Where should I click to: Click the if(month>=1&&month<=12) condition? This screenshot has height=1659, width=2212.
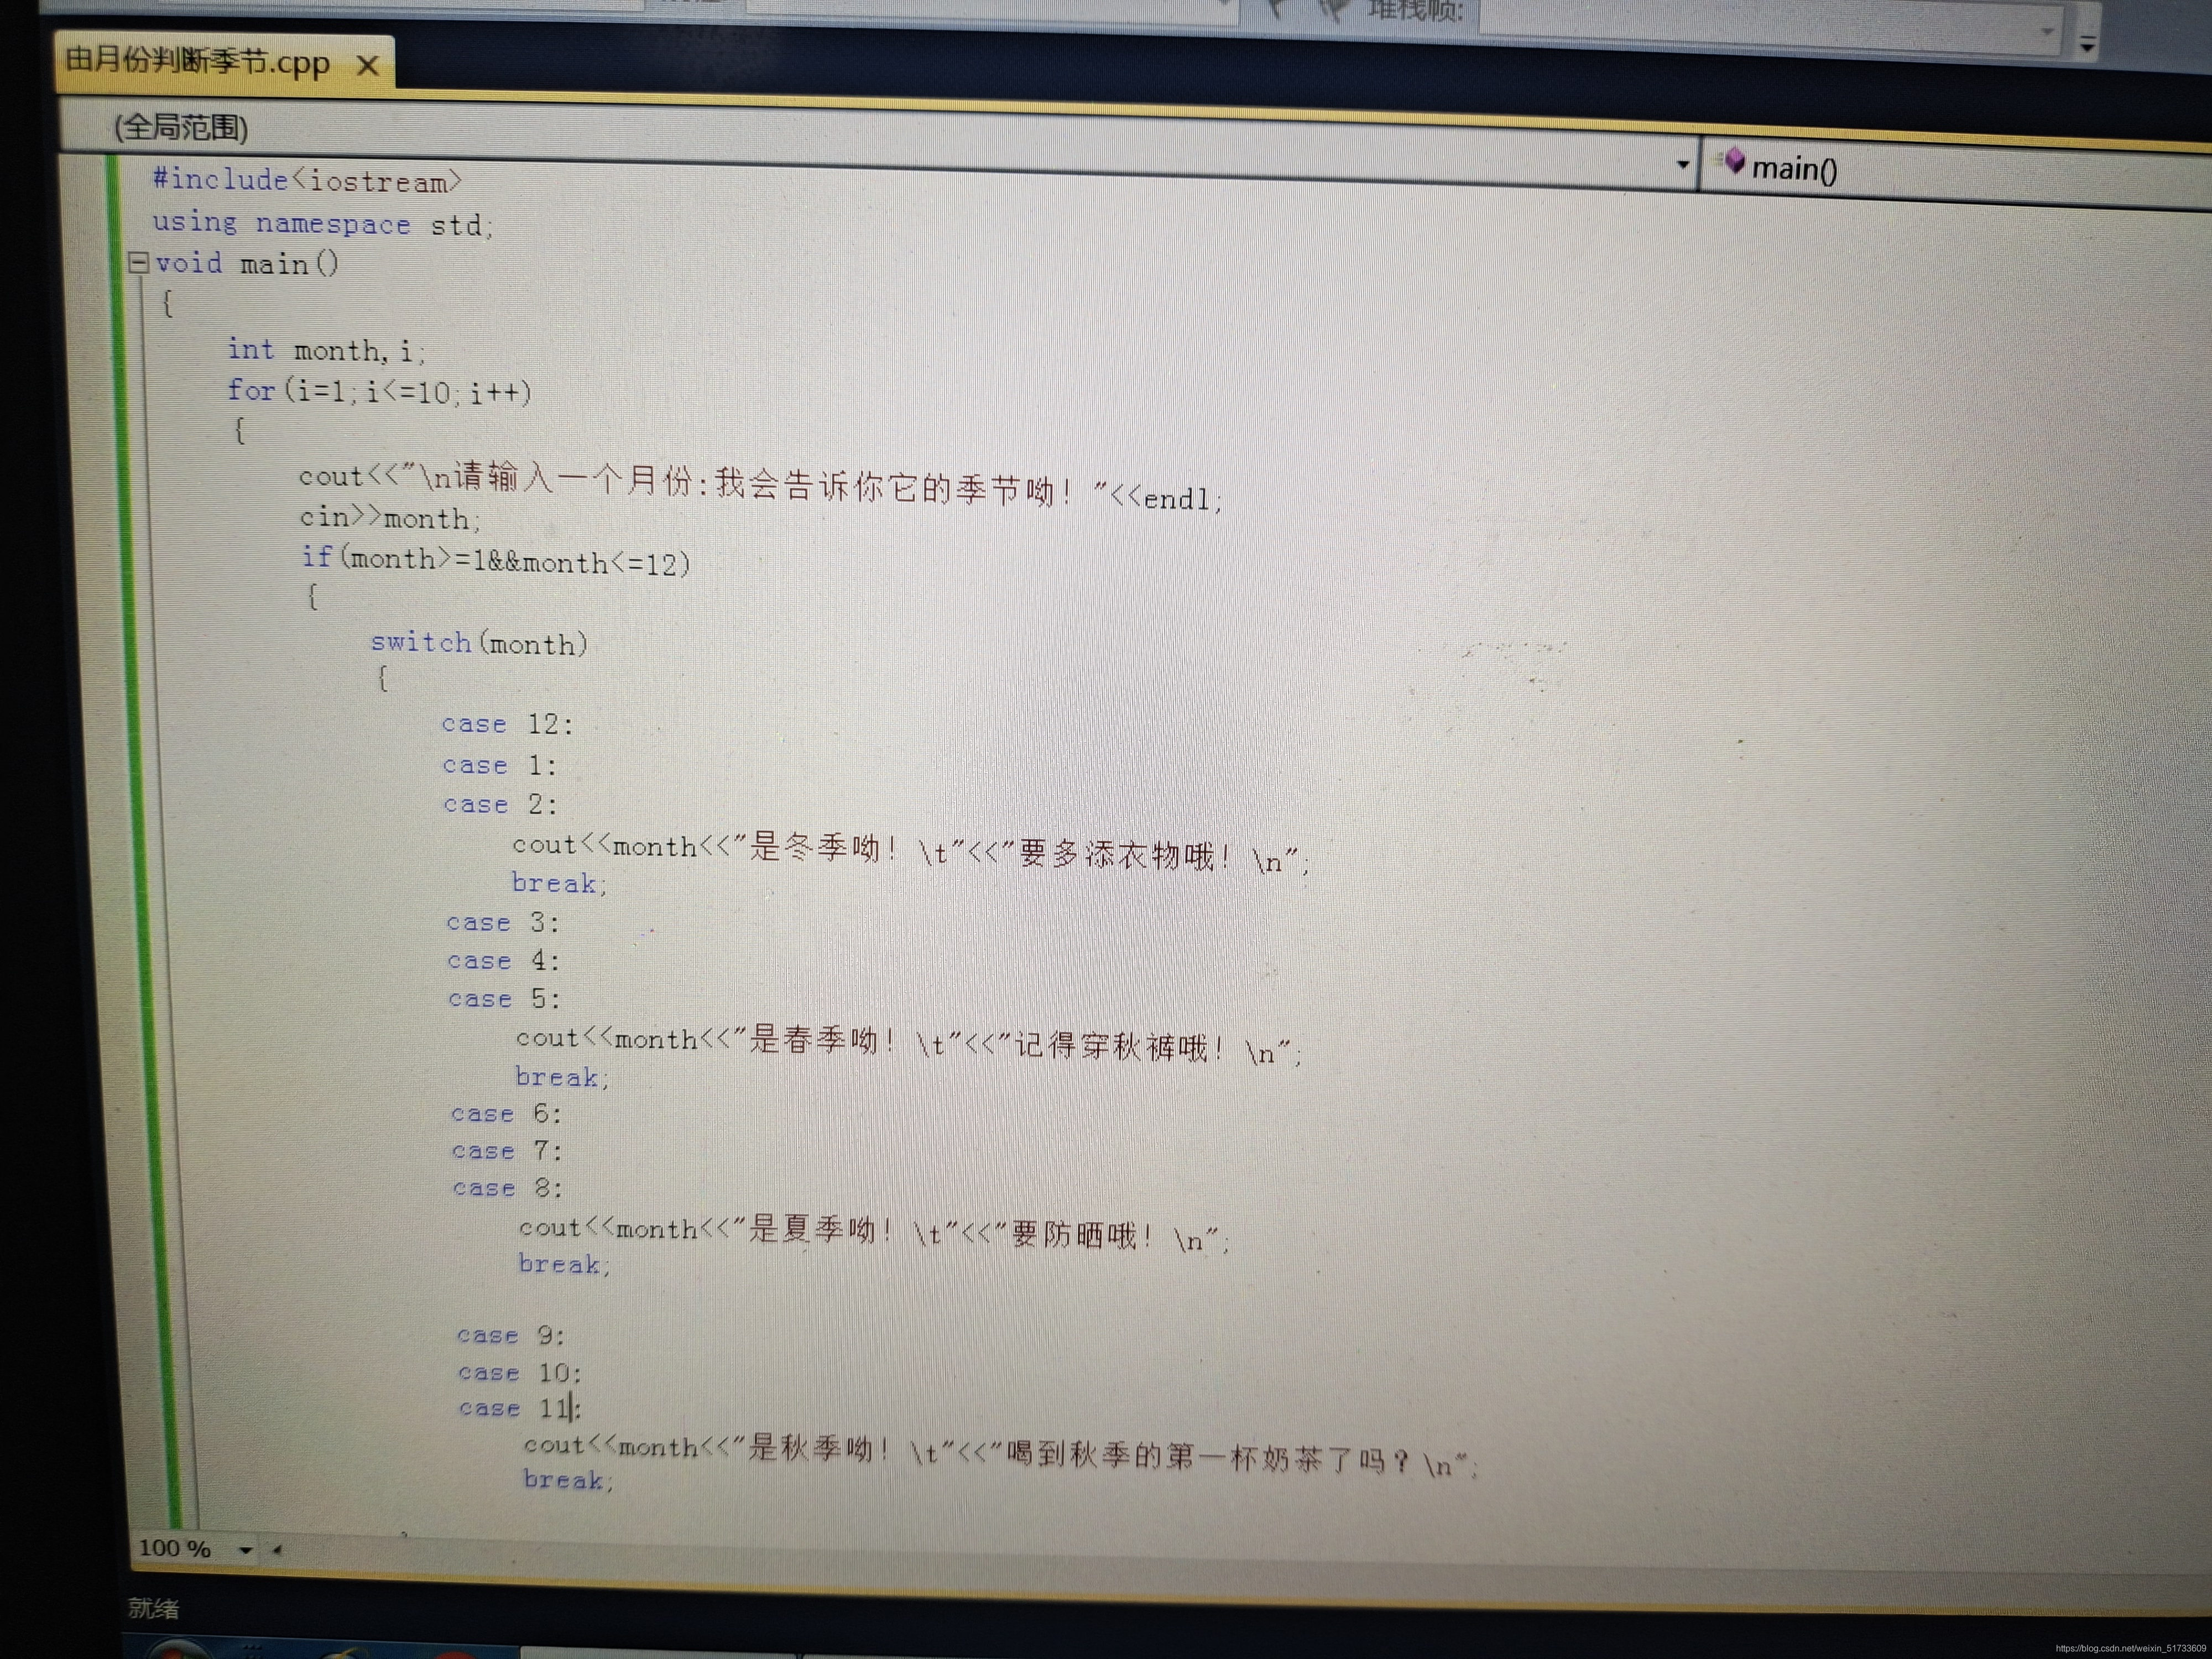(x=496, y=561)
